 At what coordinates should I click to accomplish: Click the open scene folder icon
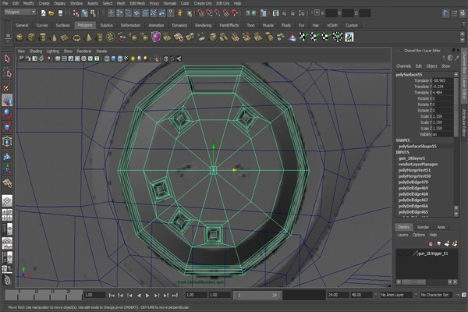(x=51, y=13)
